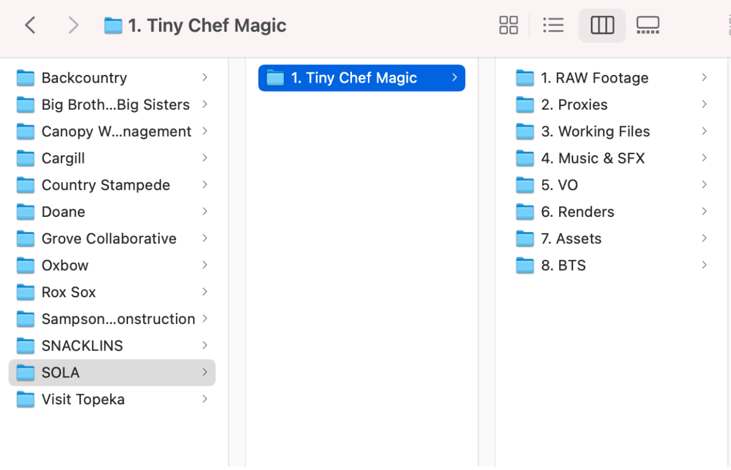Click the 1. RAW Footage folder icon

(525, 78)
